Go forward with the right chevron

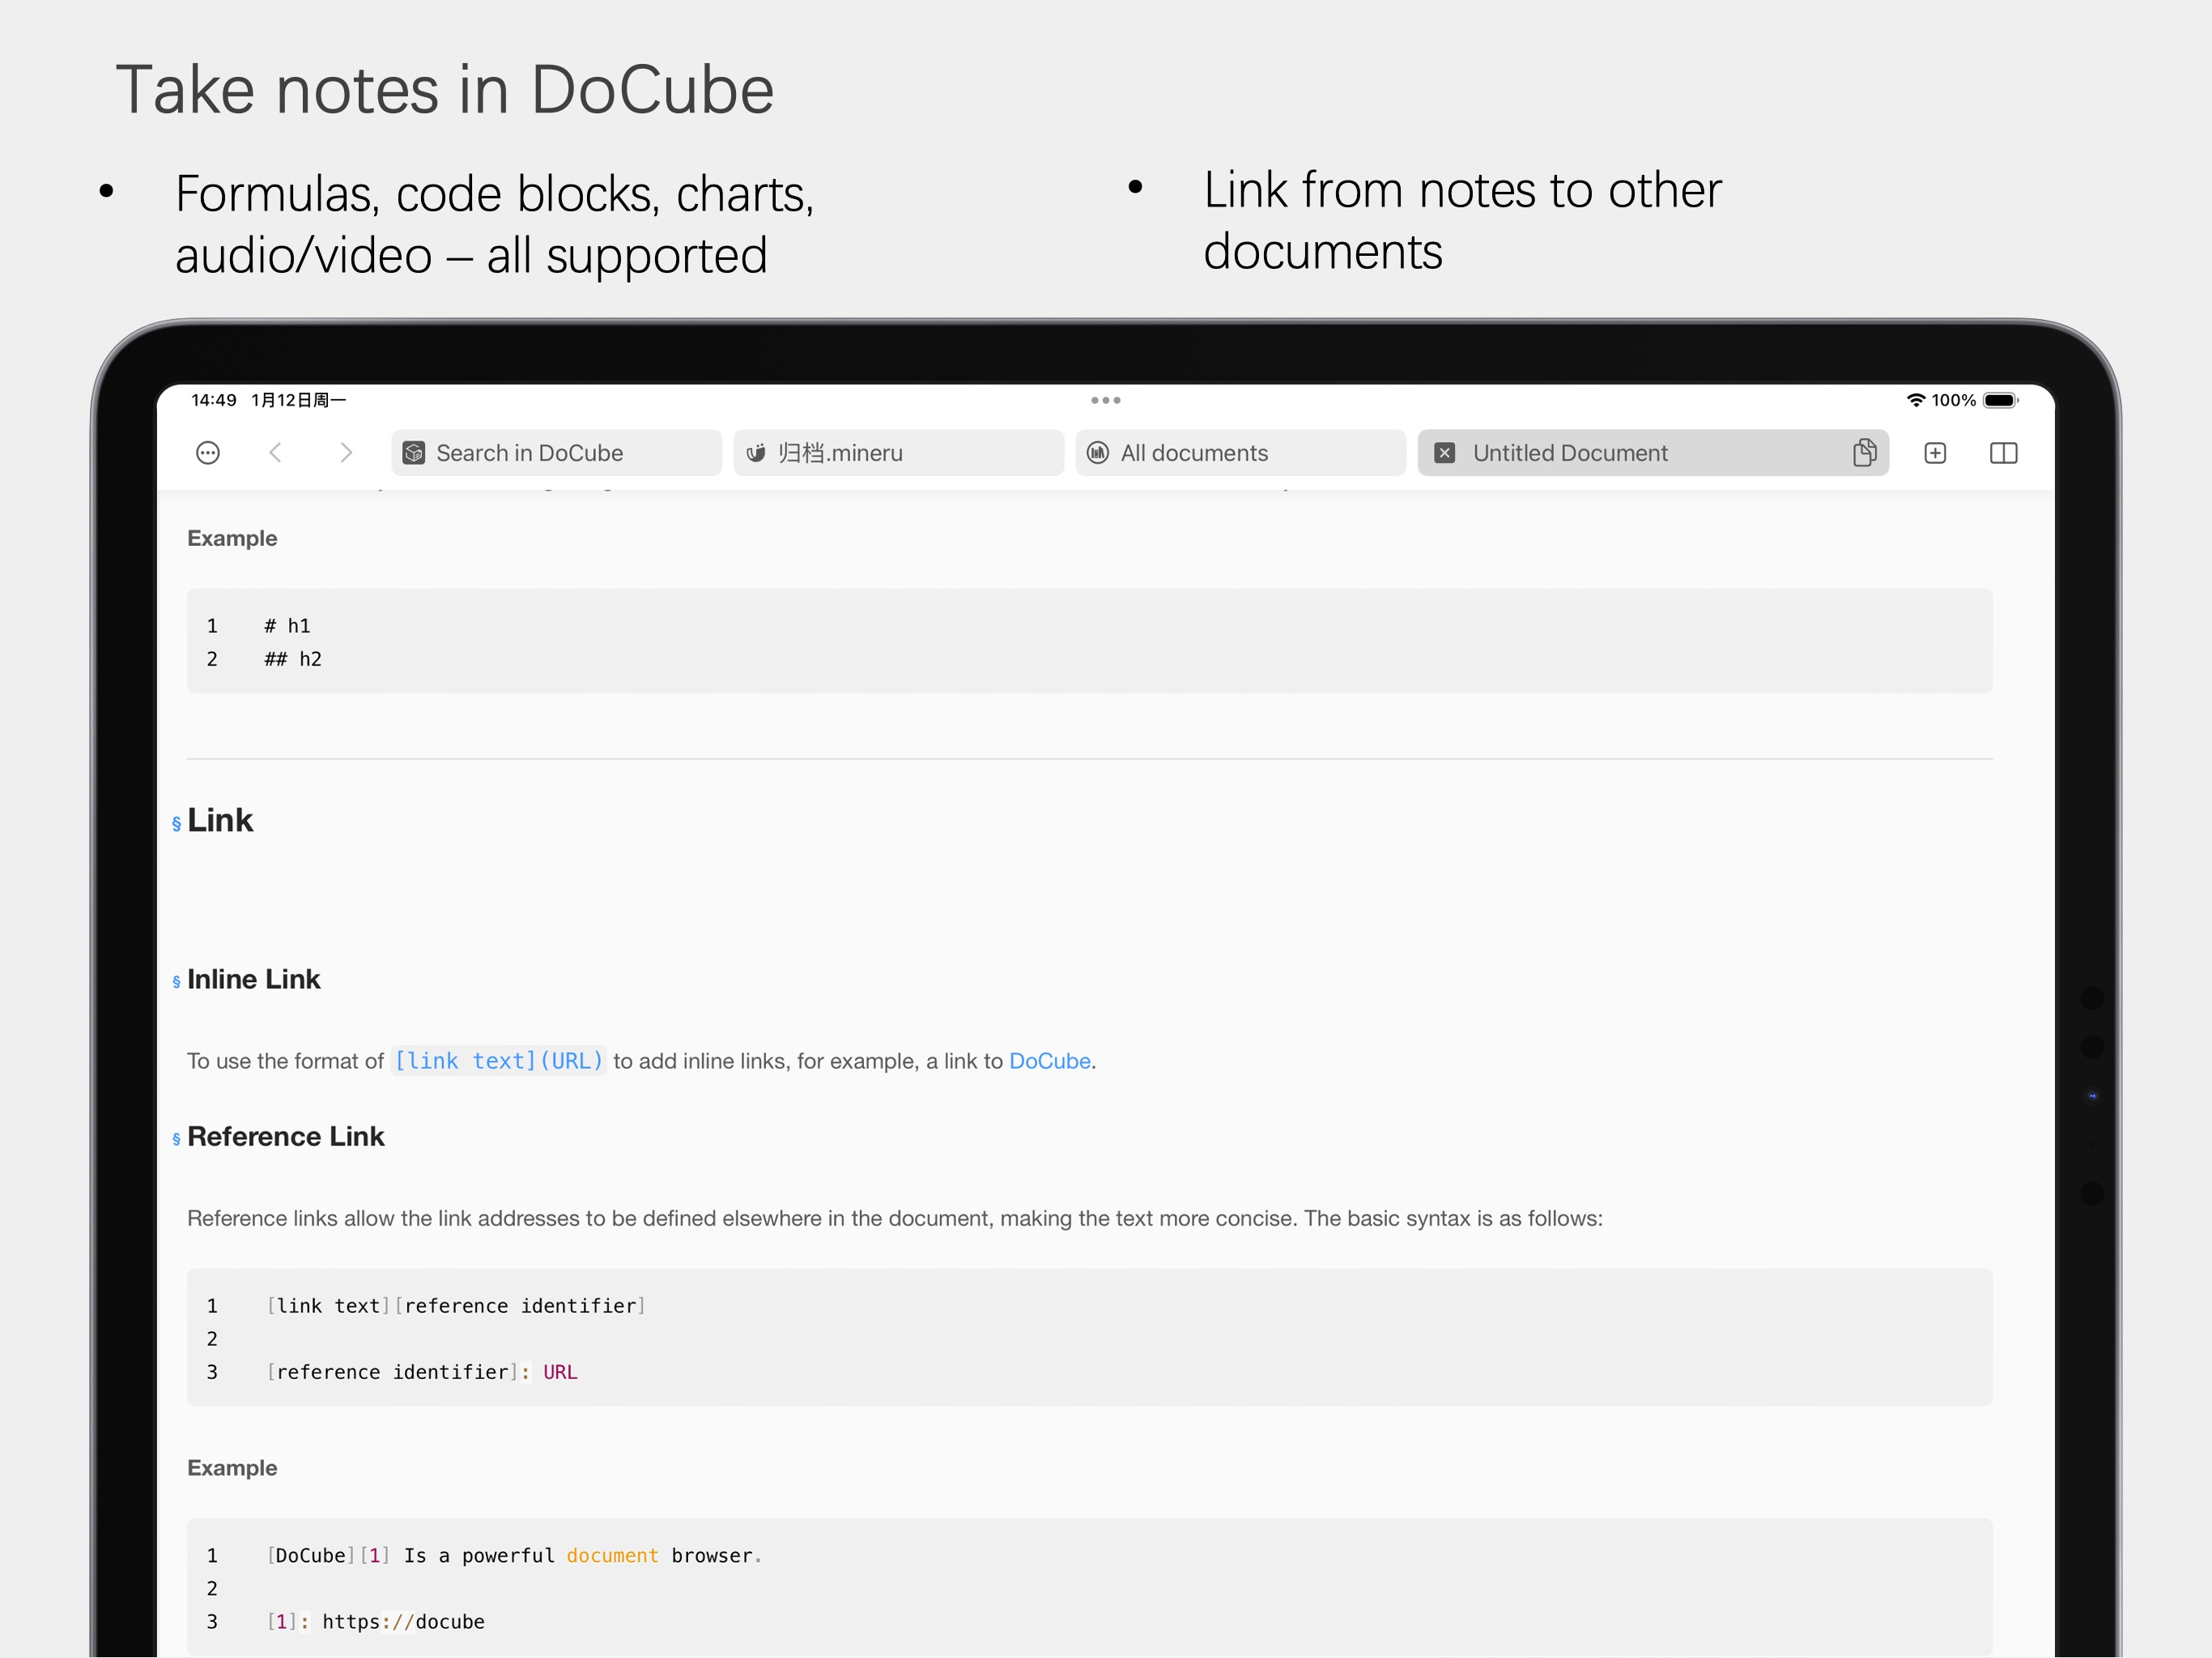click(x=346, y=453)
